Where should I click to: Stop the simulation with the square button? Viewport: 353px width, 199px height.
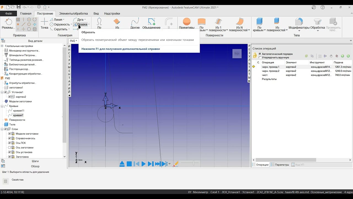129,164
